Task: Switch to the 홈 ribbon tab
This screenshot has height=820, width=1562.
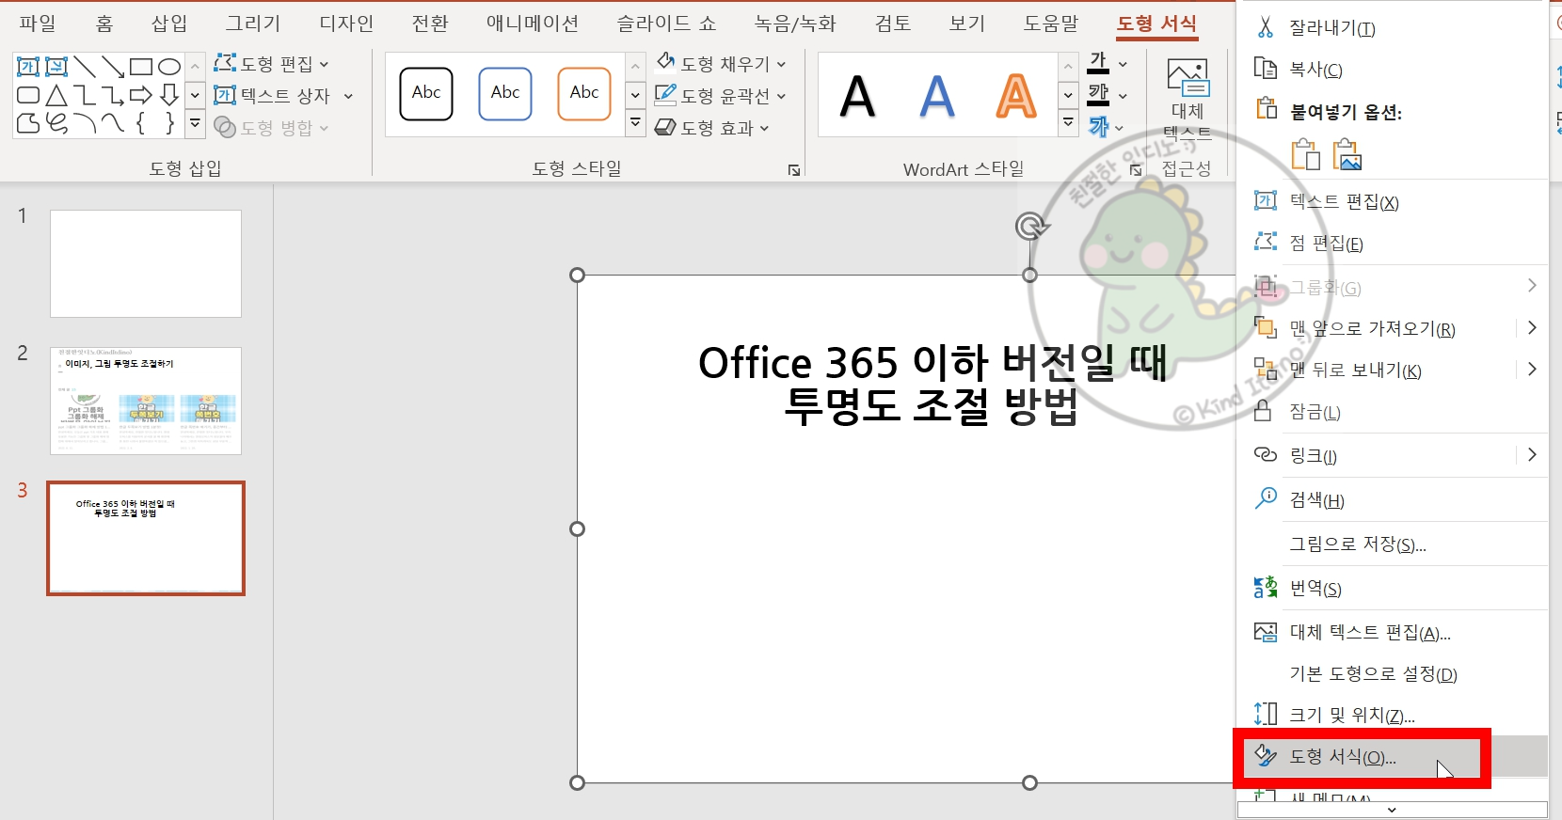Action: [104, 24]
